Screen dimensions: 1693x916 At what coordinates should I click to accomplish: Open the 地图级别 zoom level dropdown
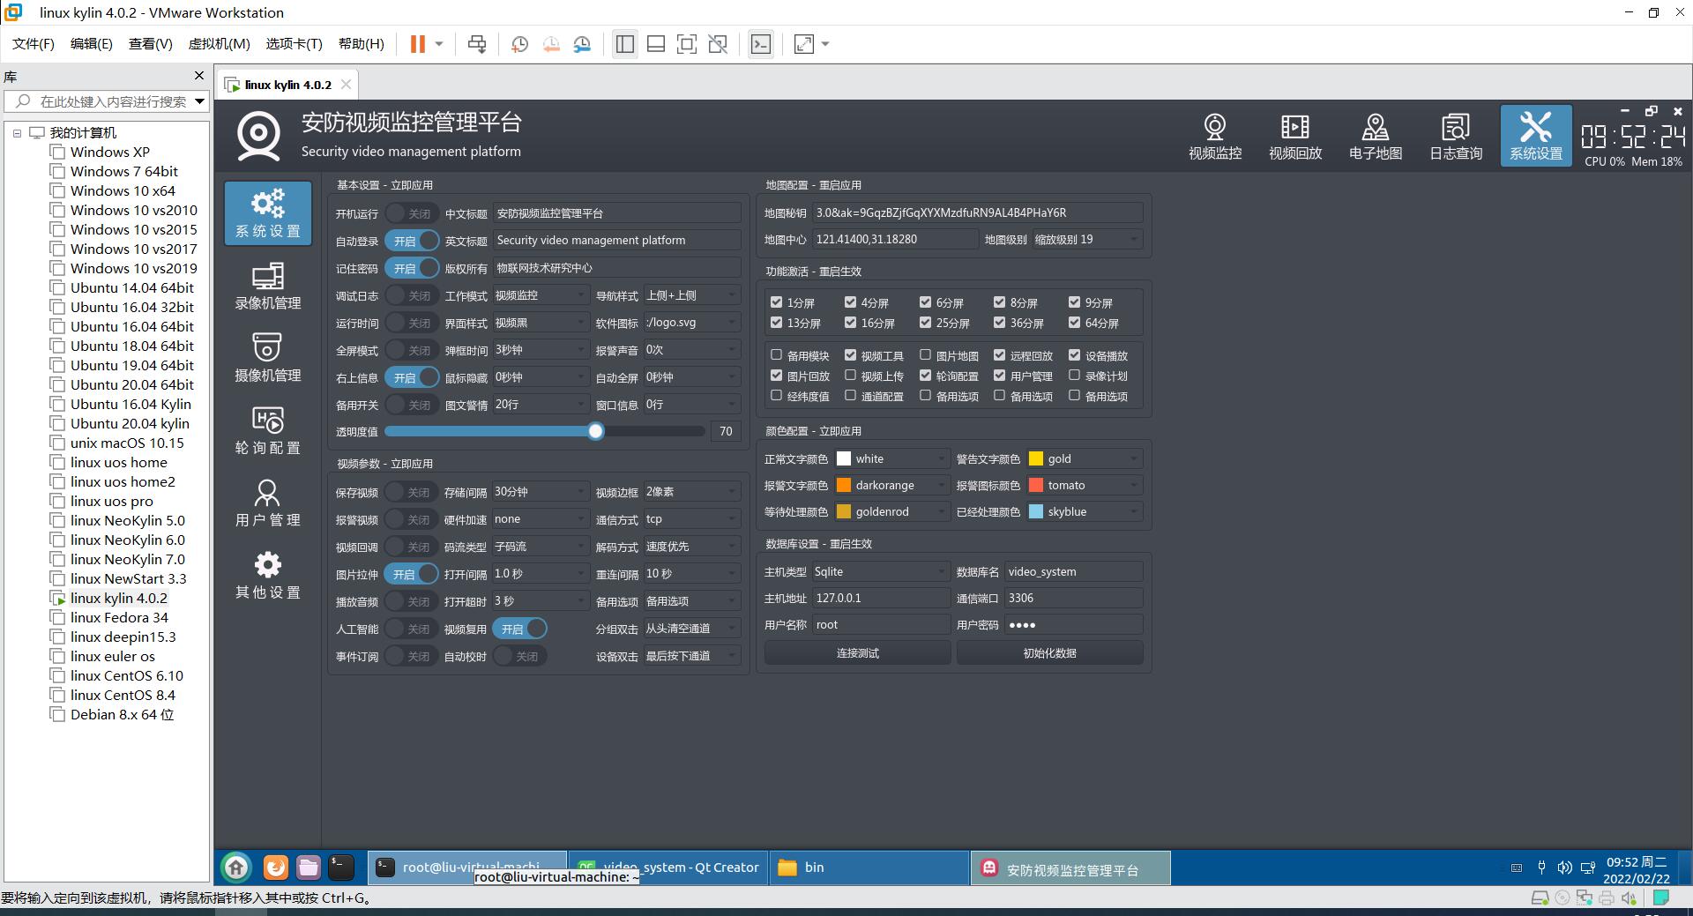[1086, 239]
